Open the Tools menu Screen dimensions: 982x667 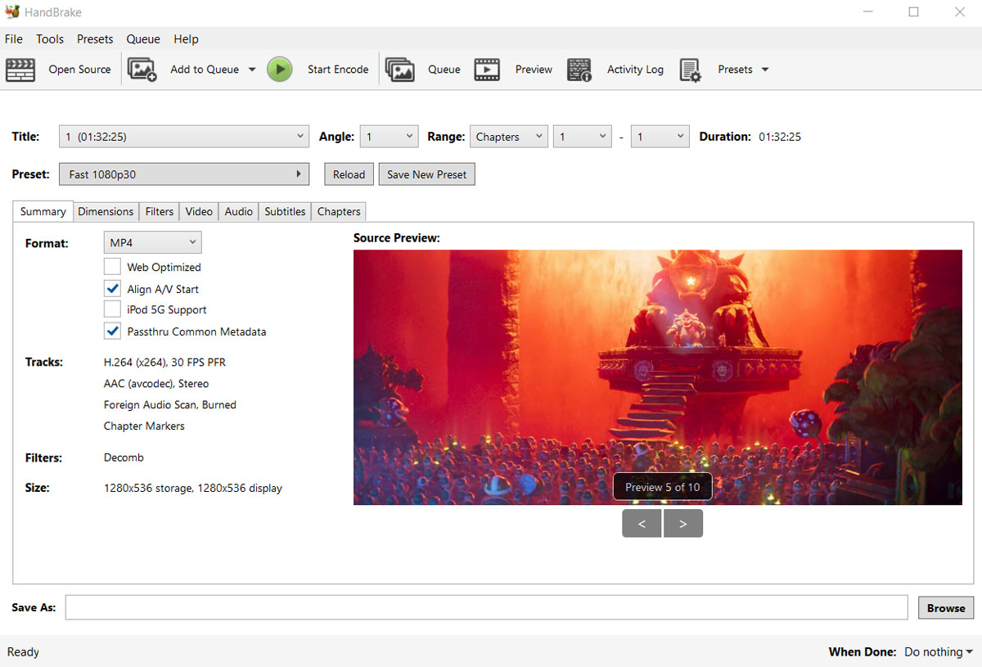50,39
